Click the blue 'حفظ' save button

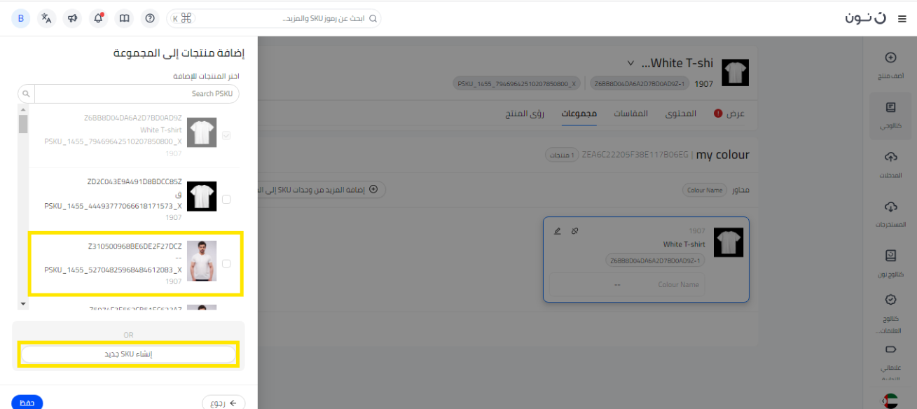coord(27,402)
